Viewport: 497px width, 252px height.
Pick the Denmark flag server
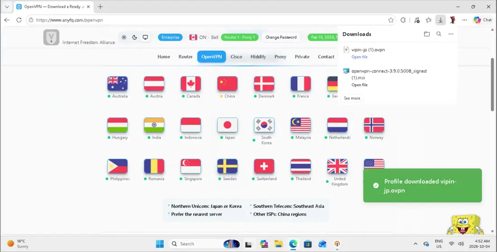pyautogui.click(x=264, y=84)
